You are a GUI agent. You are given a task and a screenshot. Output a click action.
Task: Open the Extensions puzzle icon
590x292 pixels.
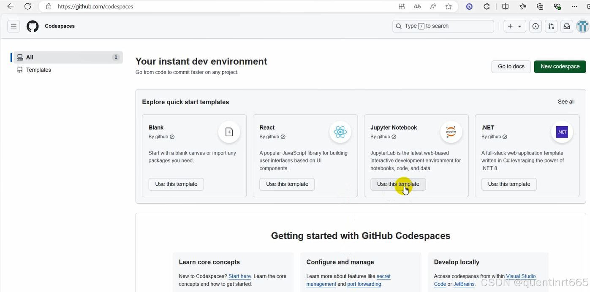click(487, 6)
